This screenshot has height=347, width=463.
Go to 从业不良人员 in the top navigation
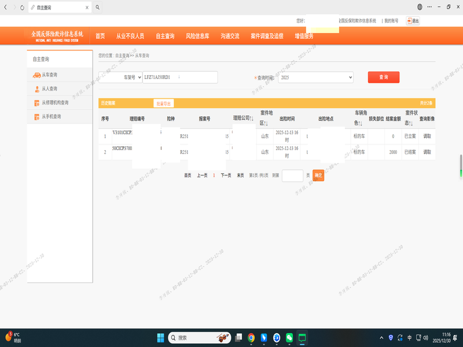(x=130, y=36)
